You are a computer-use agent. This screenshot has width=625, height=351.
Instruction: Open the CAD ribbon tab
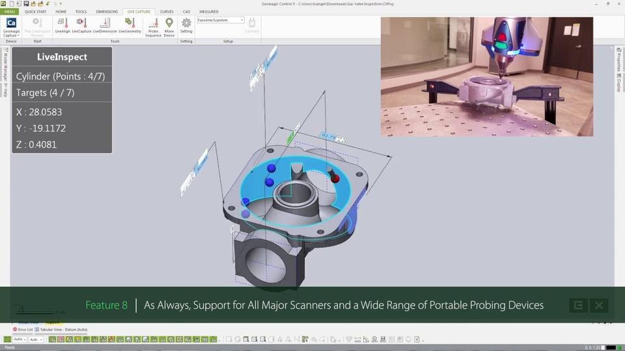tap(186, 12)
